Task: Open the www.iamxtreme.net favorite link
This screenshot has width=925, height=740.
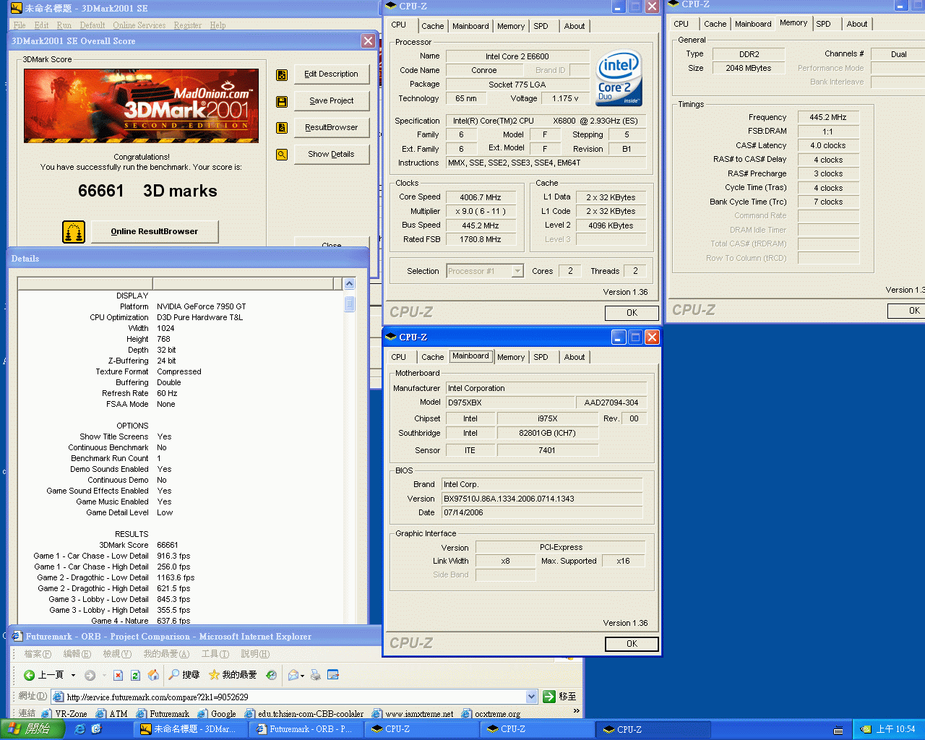Action: point(413,714)
